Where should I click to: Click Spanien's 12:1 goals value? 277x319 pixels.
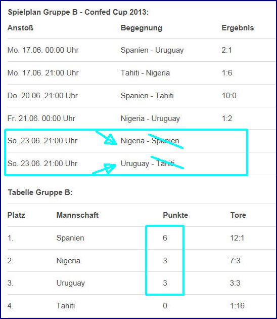click(x=237, y=238)
